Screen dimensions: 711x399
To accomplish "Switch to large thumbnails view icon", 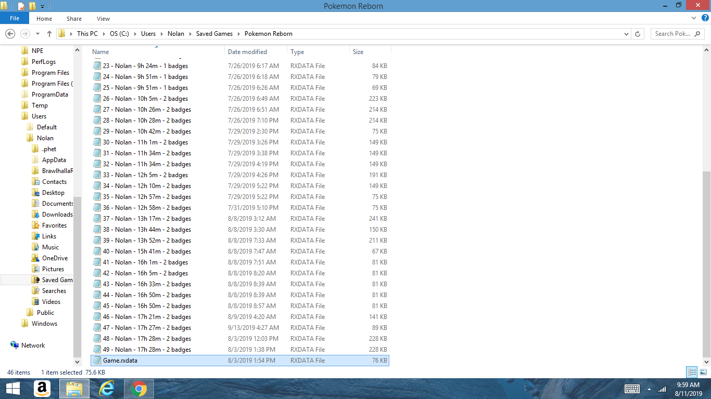I will point(703,372).
